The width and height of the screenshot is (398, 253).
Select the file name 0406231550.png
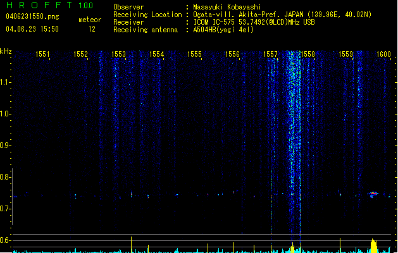pos(32,17)
